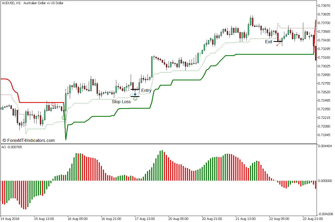Click the blue up arrow buy signal icon
Viewport: 335px width, 222px height.
pos(135,94)
